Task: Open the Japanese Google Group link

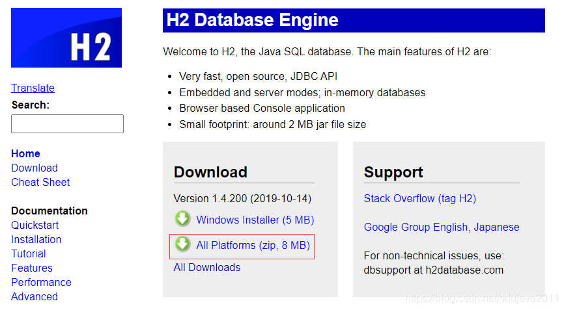Action: pyautogui.click(x=496, y=227)
